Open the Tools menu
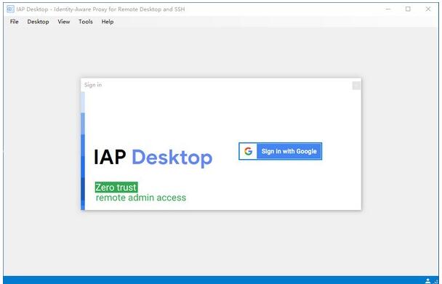Viewport: 442px width, 284px height. click(86, 22)
